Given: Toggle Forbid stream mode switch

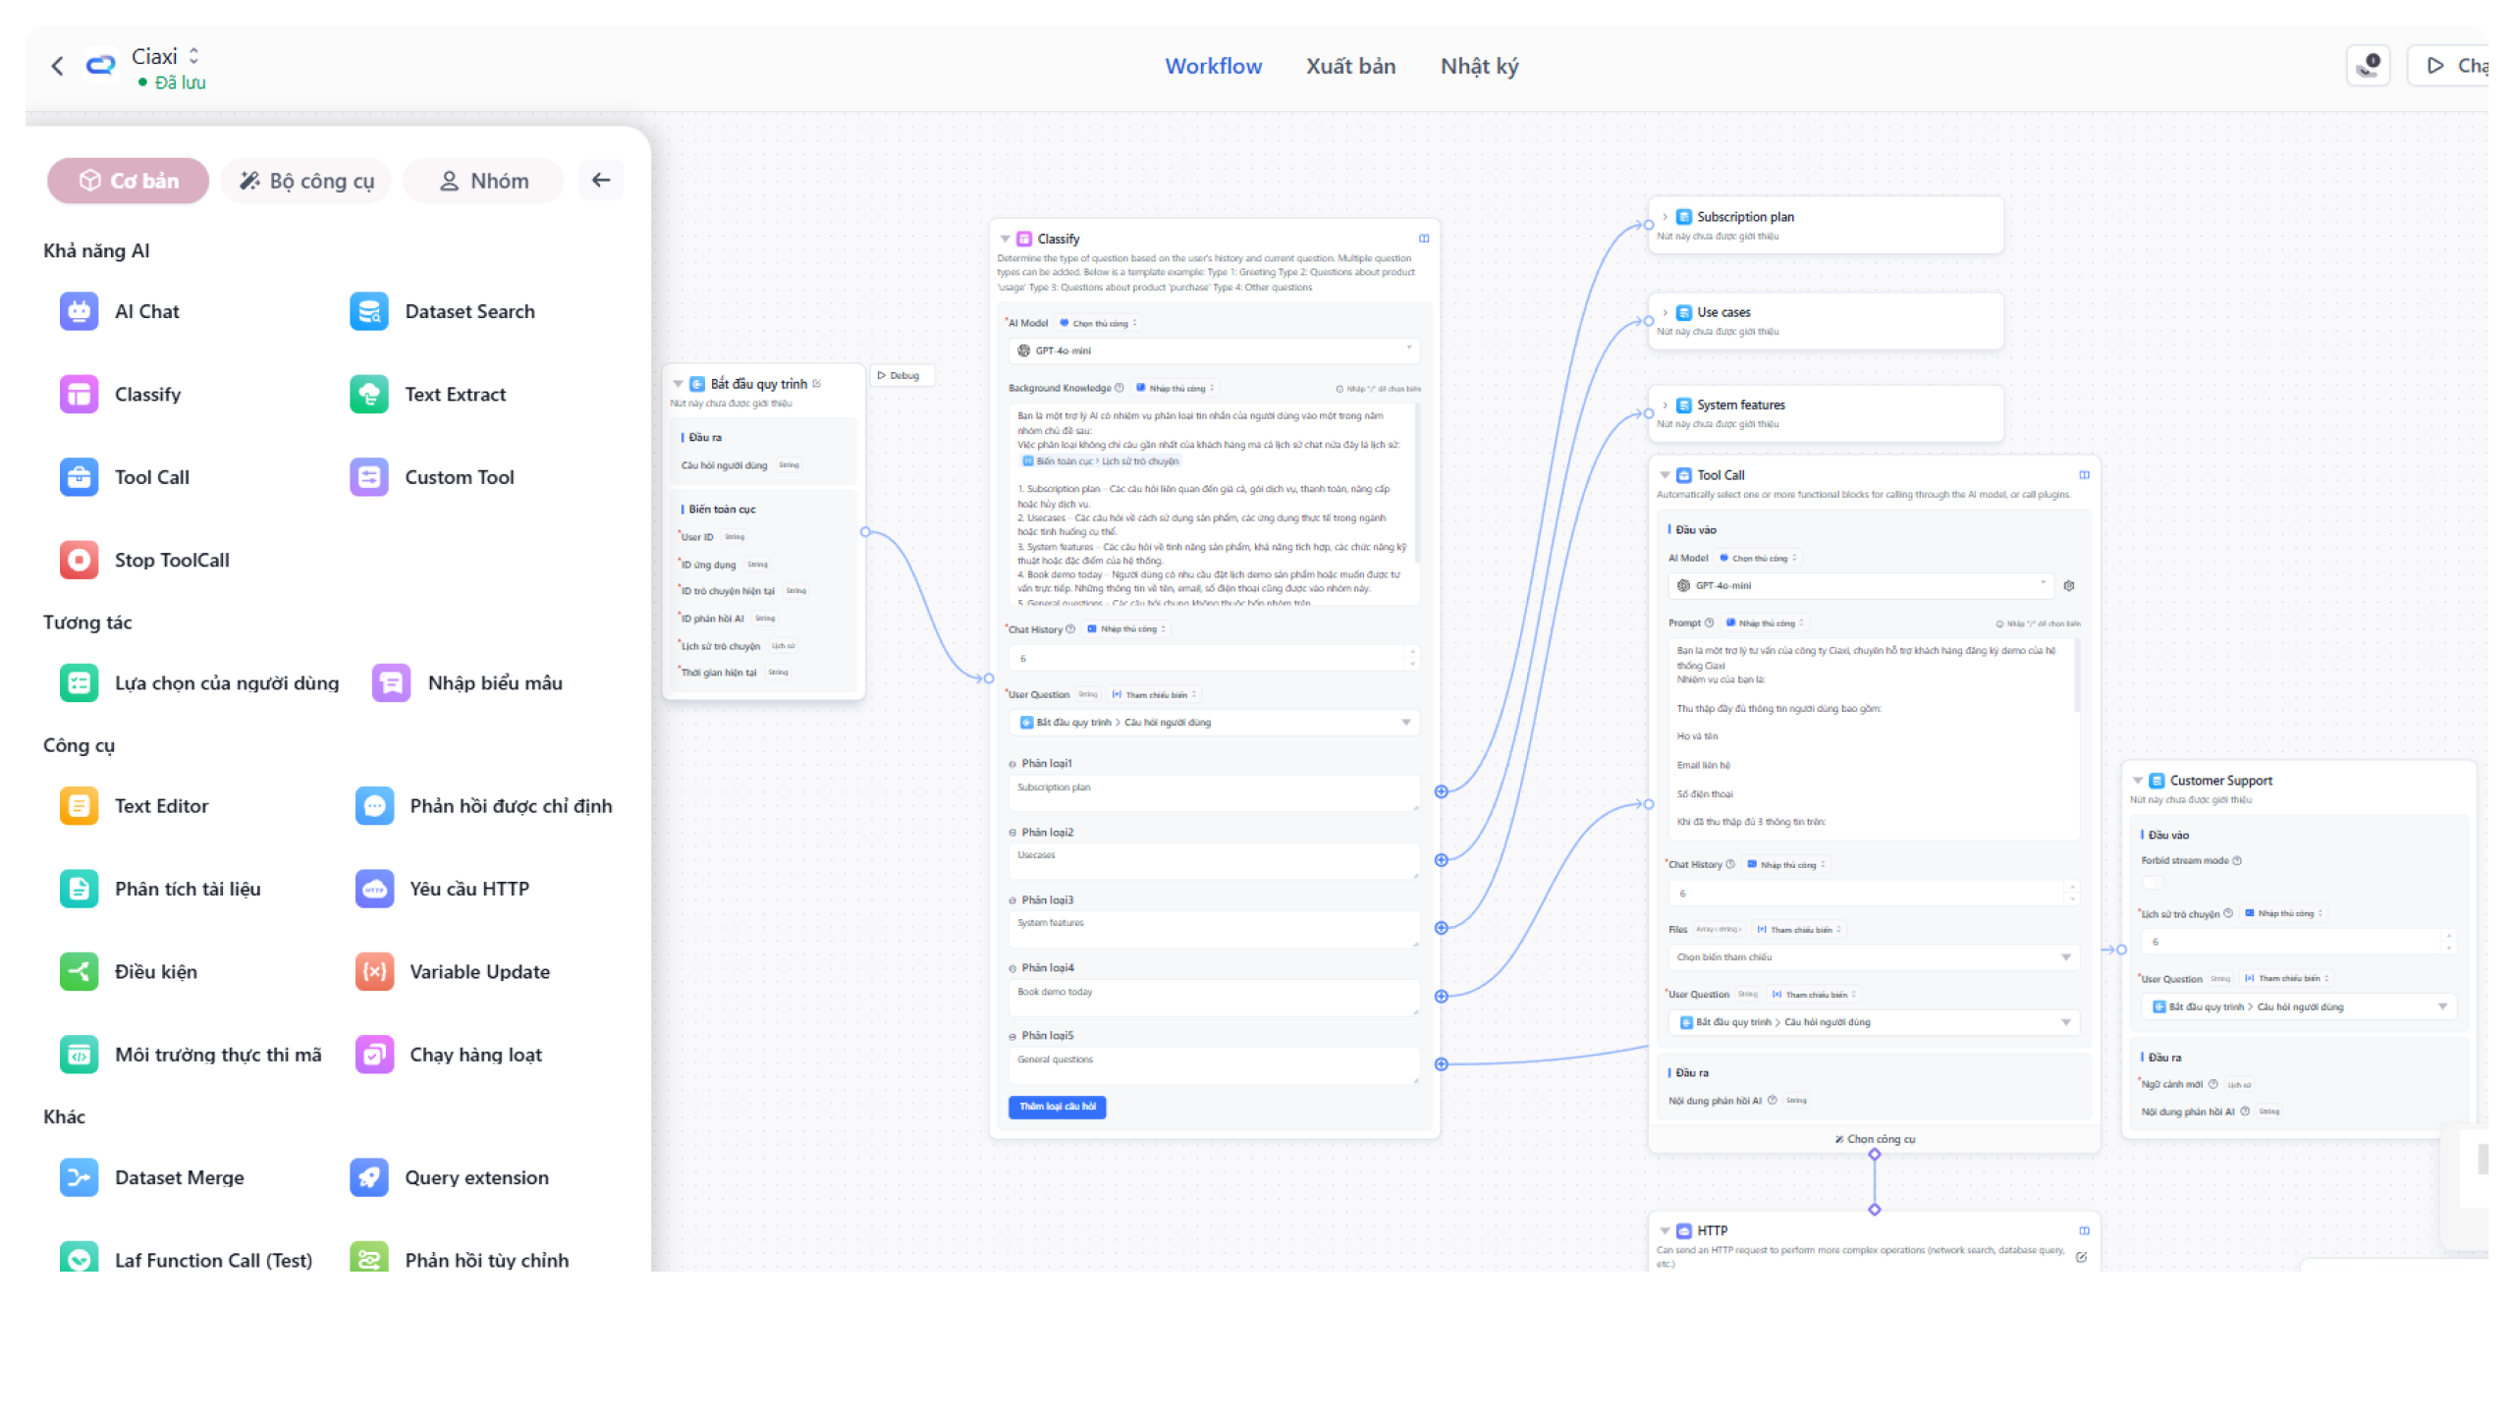Looking at the screenshot, I should click(2153, 882).
